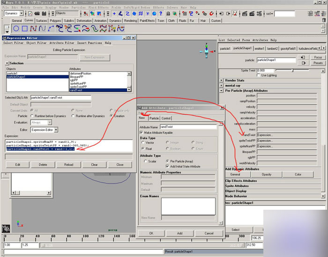Click the select by hierarchy icon

click(86, 14)
